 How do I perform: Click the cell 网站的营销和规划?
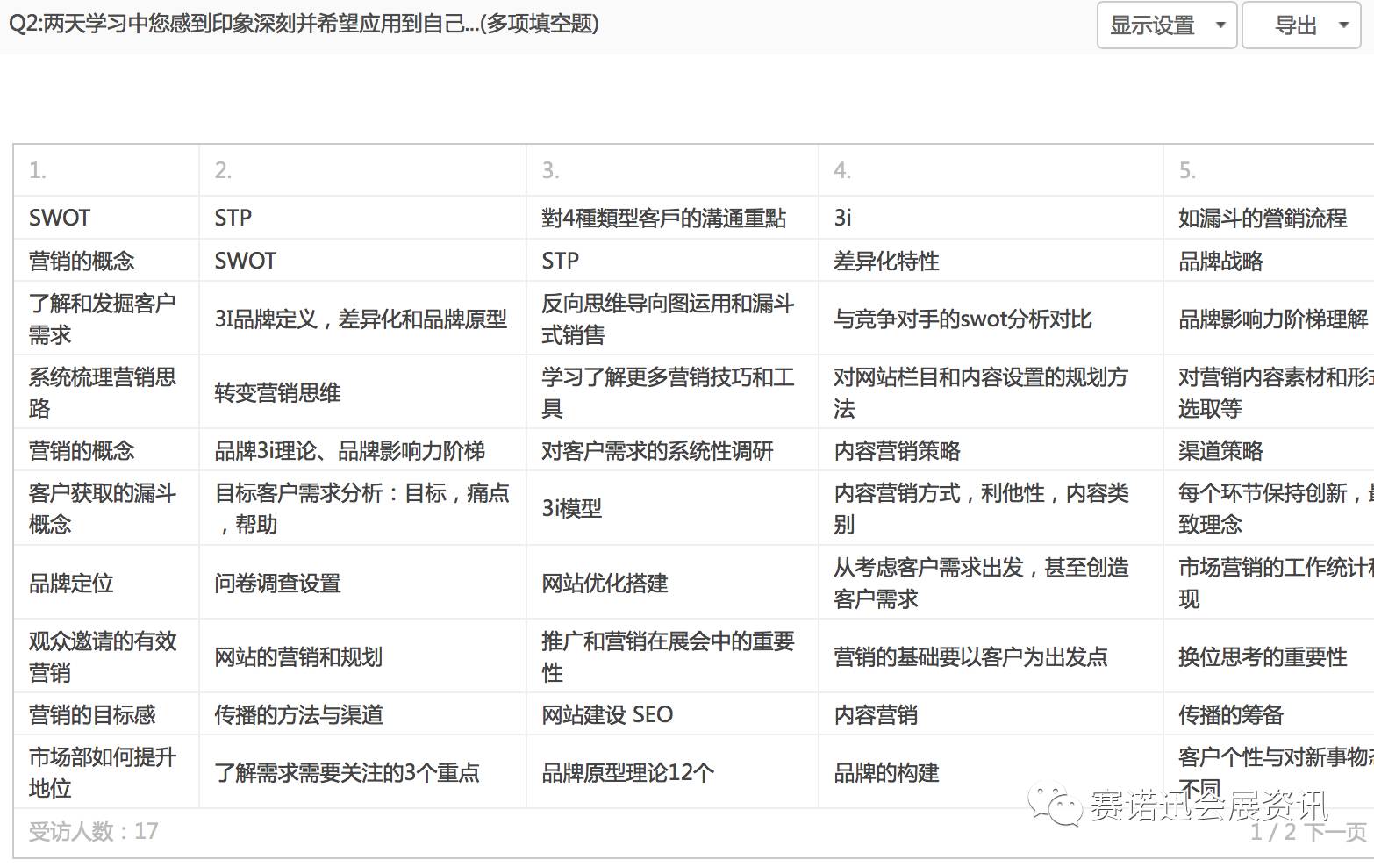point(362,656)
